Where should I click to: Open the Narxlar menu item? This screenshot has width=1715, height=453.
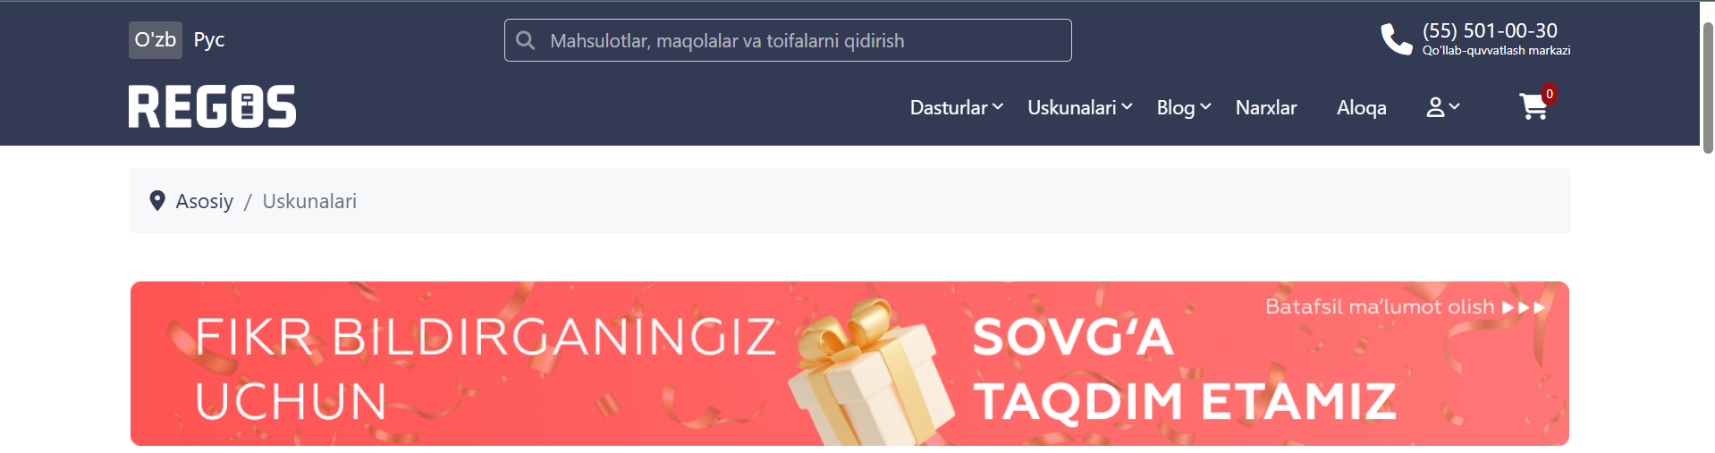pyautogui.click(x=1266, y=107)
